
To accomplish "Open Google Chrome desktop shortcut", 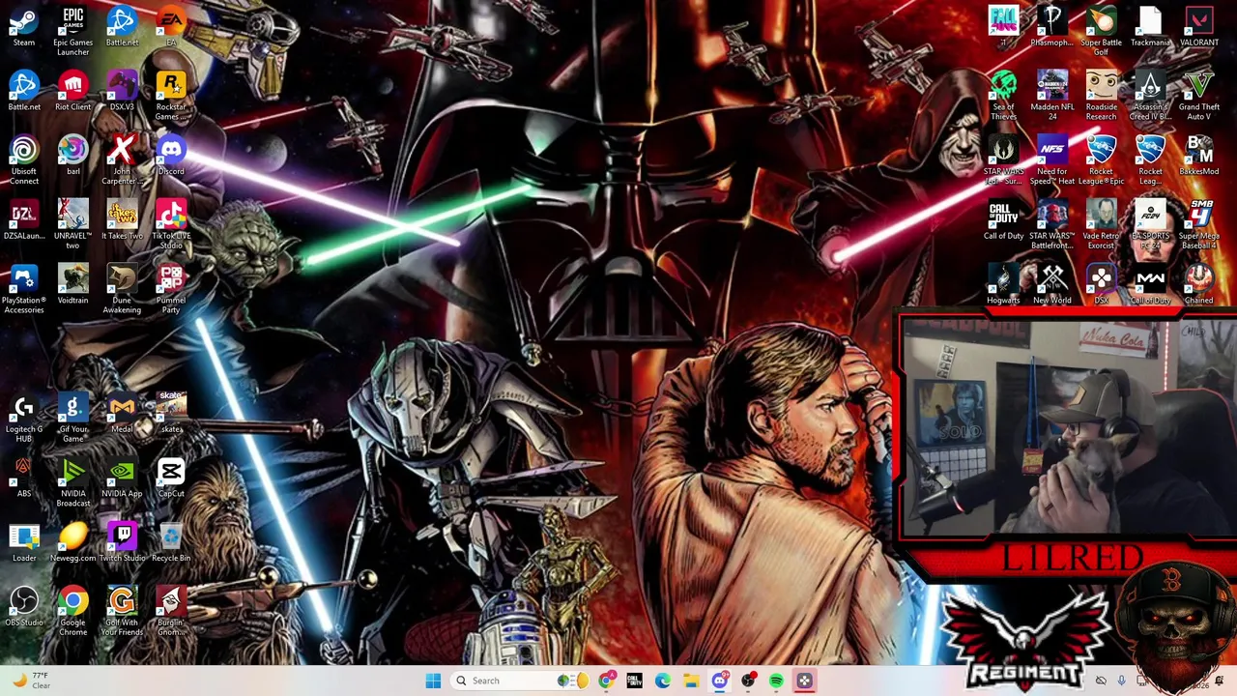I will 72,612.
